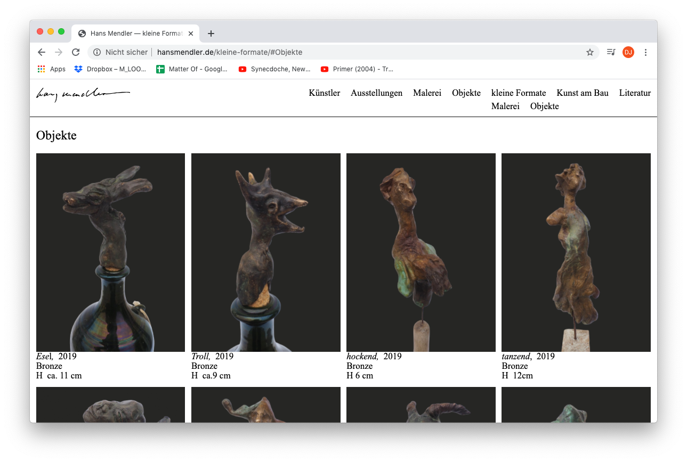The width and height of the screenshot is (687, 462).
Task: Open a new tab with plus button
Action: point(211,34)
